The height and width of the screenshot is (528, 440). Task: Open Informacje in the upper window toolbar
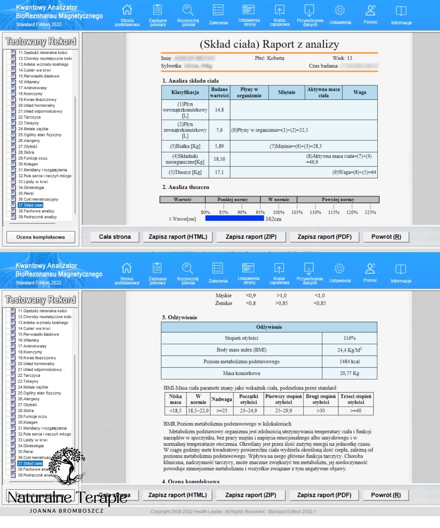(401, 15)
